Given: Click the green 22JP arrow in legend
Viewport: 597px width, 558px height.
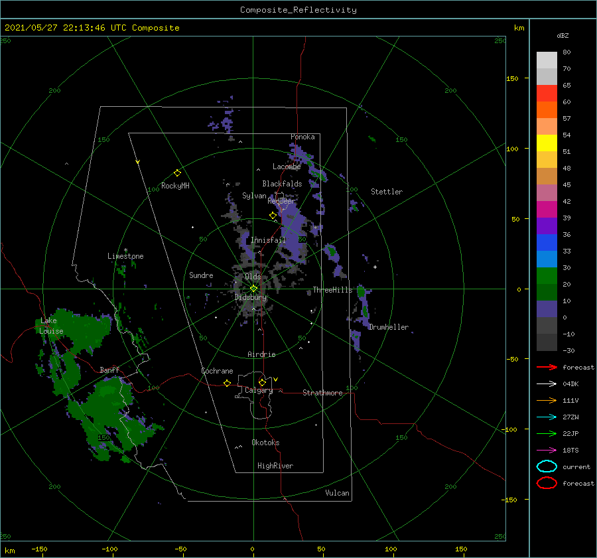Looking at the screenshot, I should [547, 433].
